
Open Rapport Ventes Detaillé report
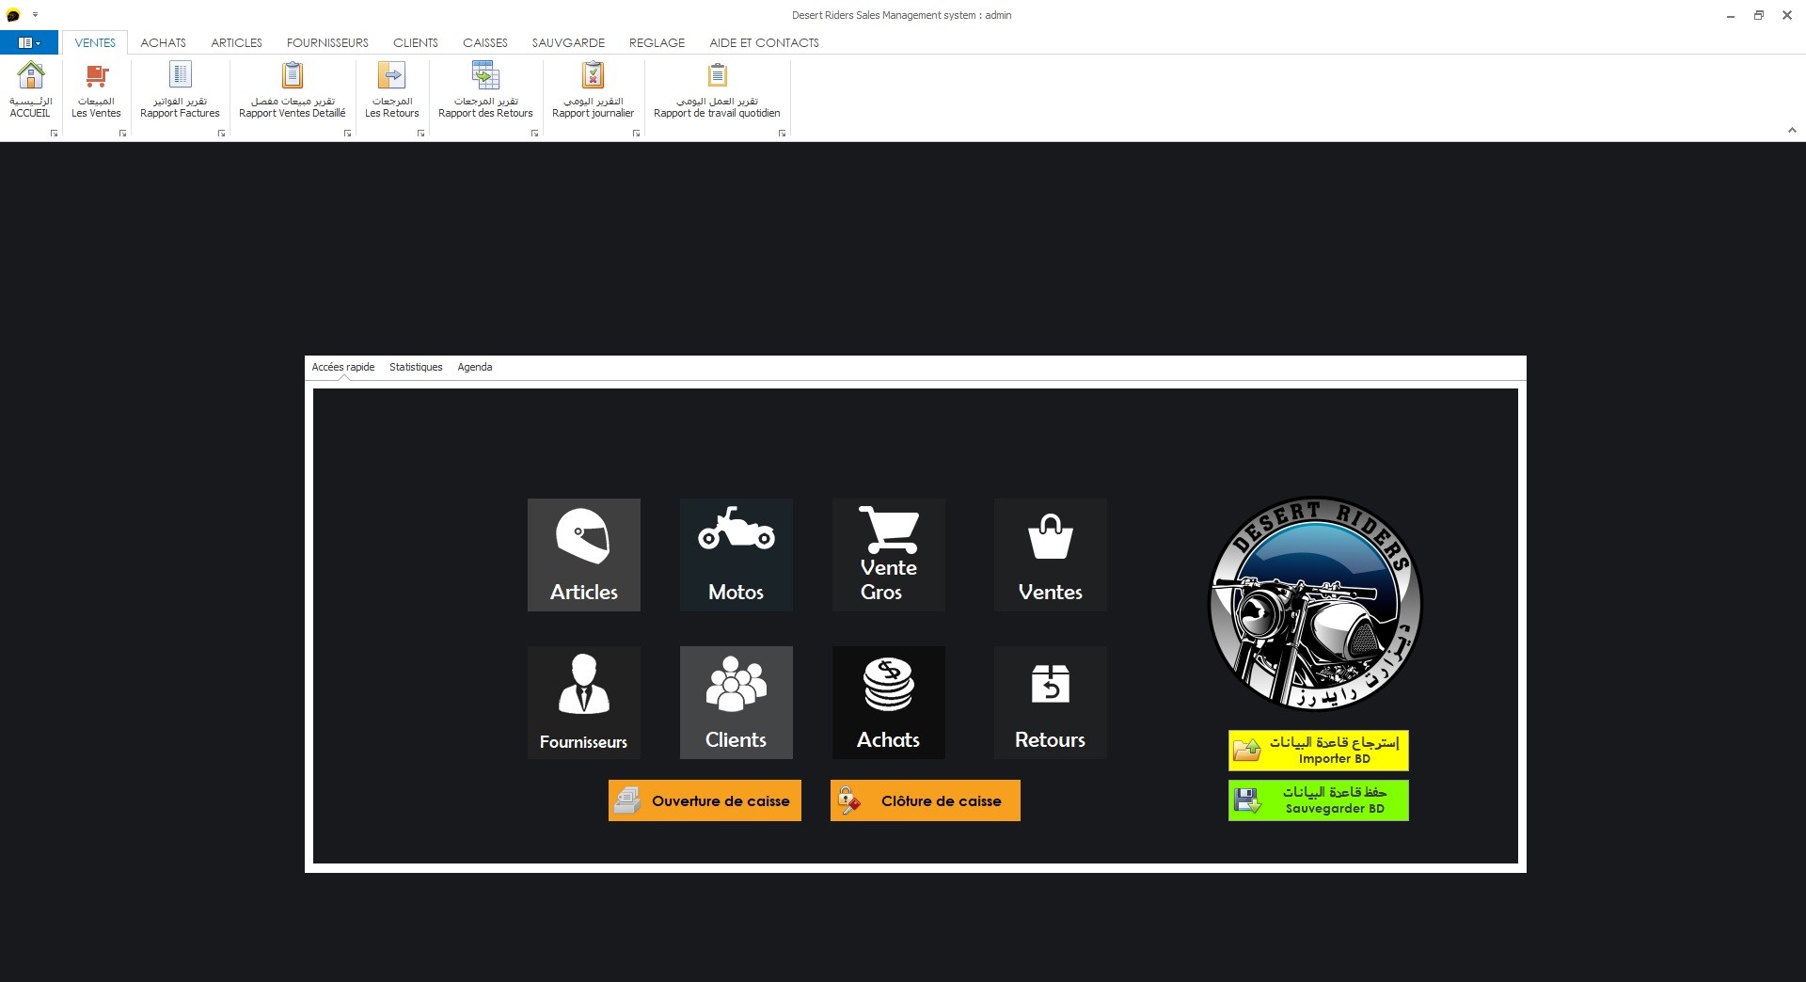(293, 90)
